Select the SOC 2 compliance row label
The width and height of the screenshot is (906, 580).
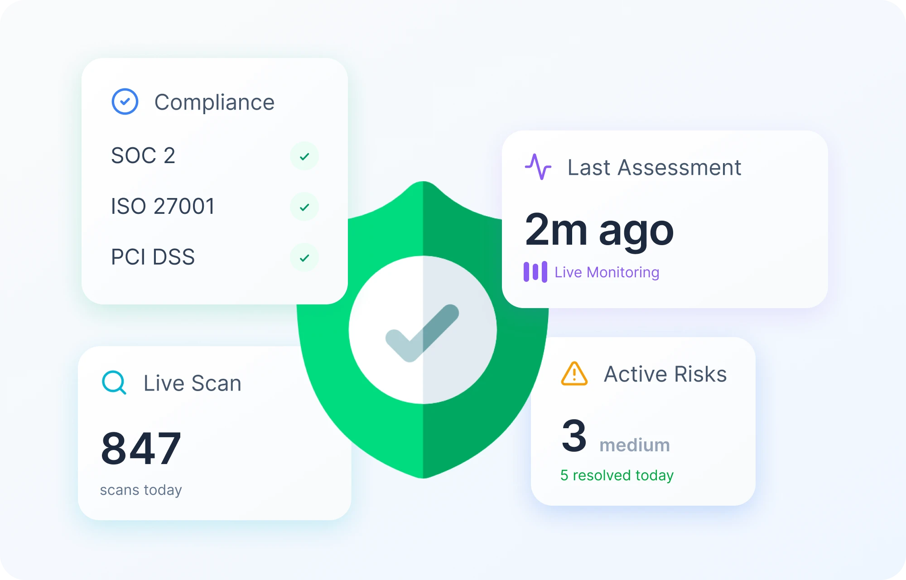pyautogui.click(x=143, y=156)
